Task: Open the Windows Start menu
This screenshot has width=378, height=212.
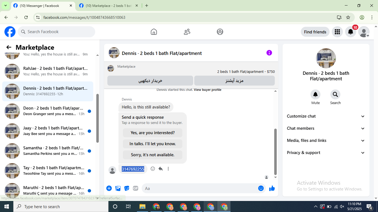Action: (x=7, y=206)
